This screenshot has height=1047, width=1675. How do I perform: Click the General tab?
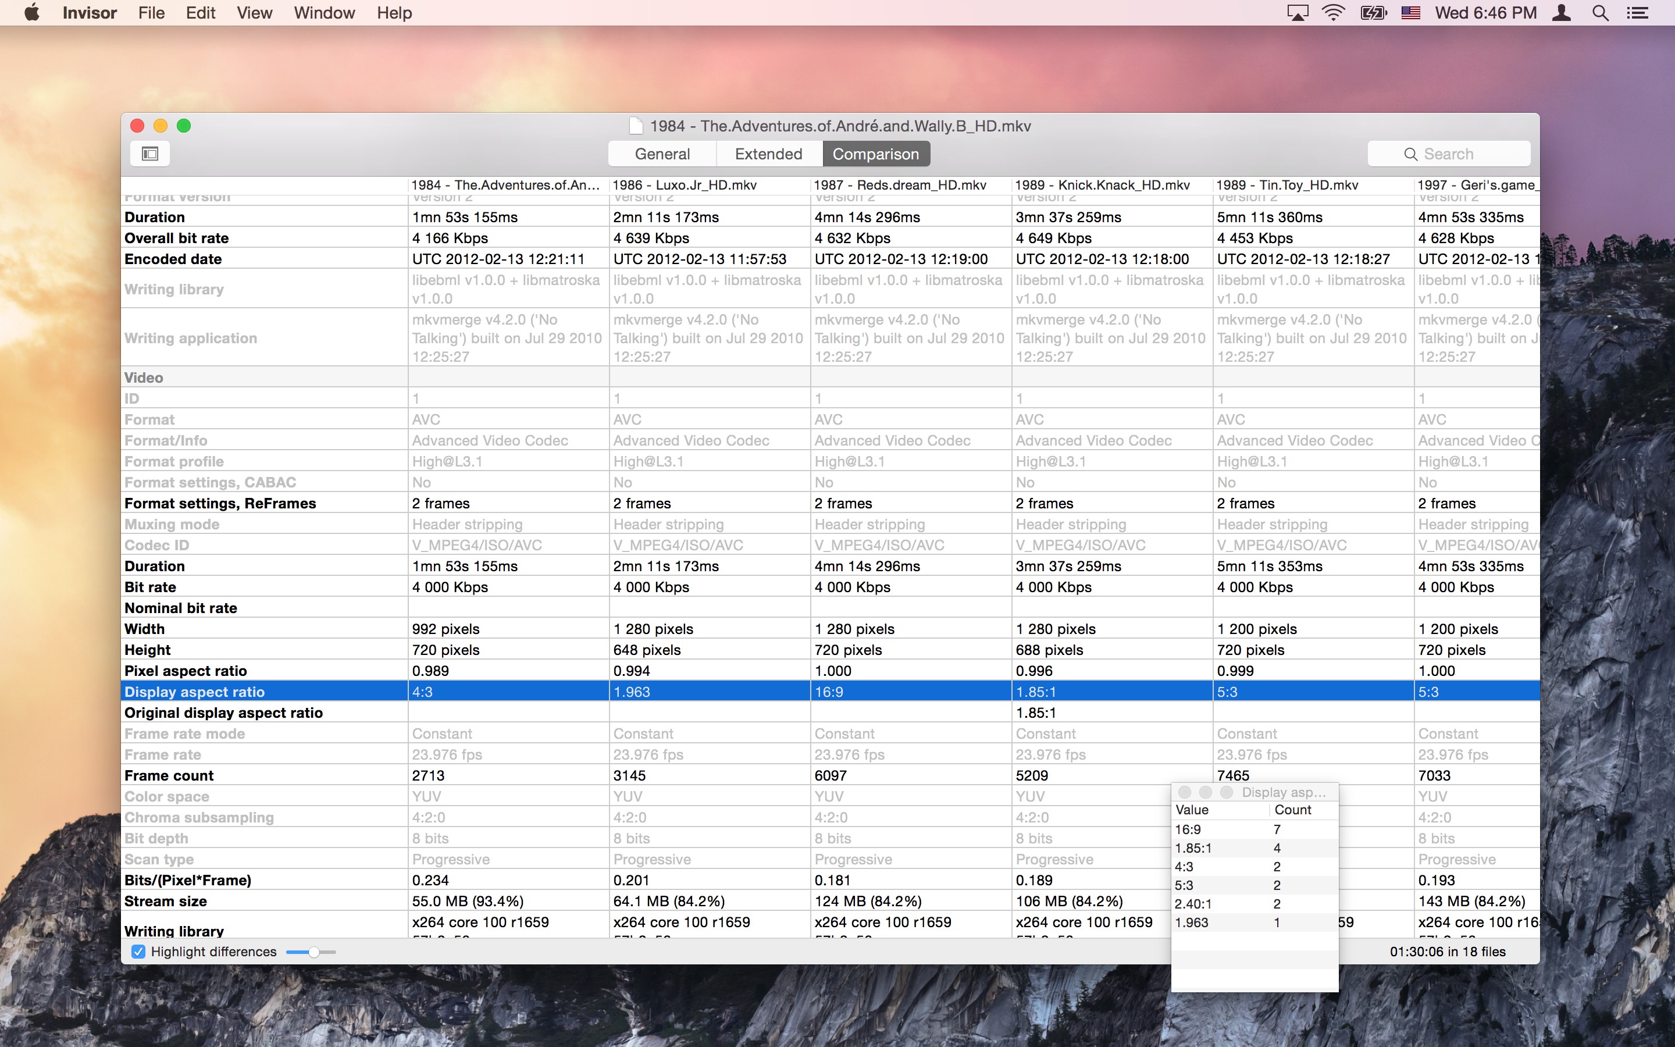pos(663,153)
